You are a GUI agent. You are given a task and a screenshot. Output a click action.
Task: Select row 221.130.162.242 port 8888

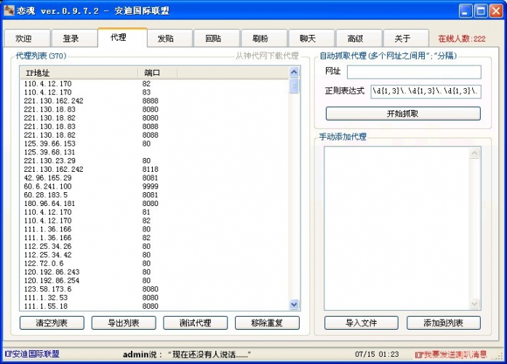click(154, 101)
